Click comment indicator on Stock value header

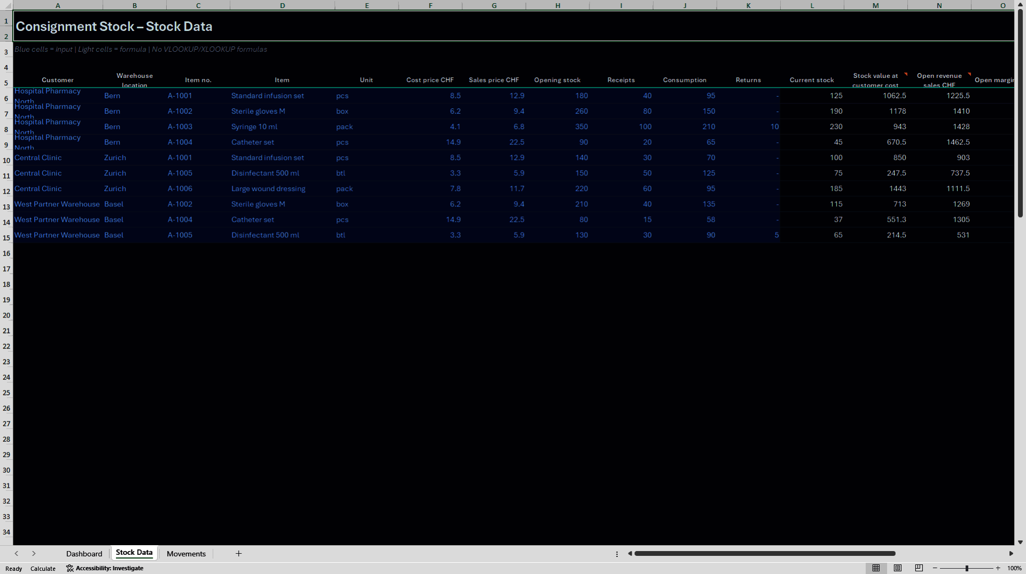click(905, 74)
